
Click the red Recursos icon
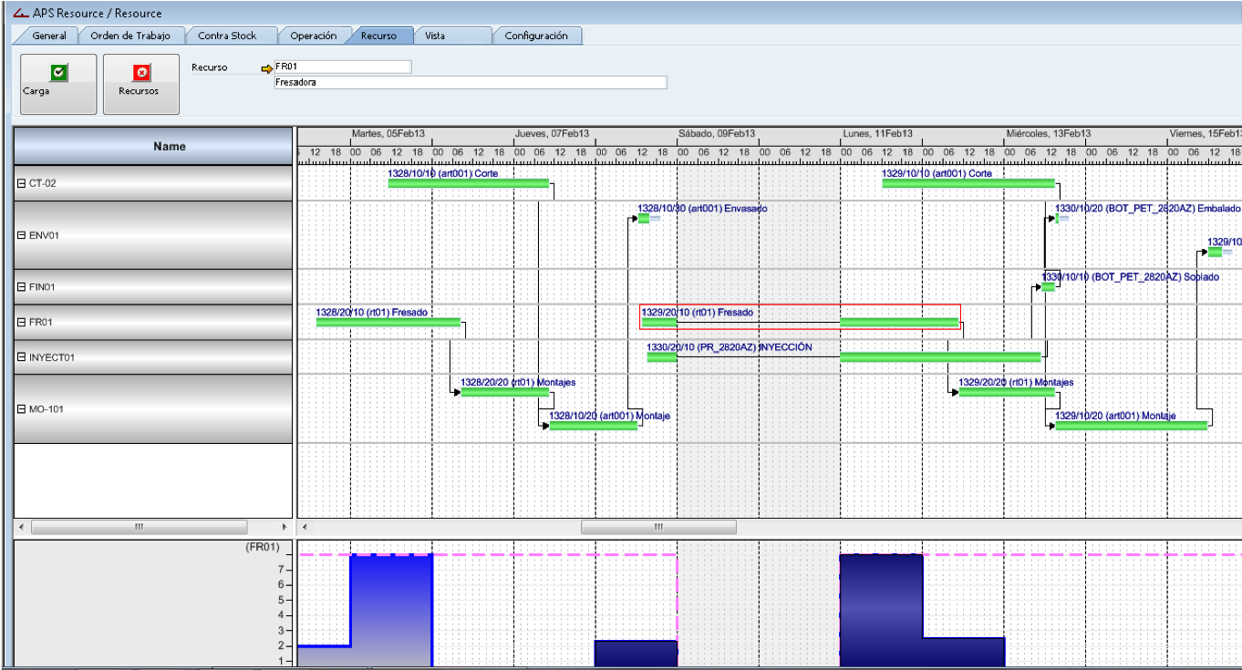[141, 73]
